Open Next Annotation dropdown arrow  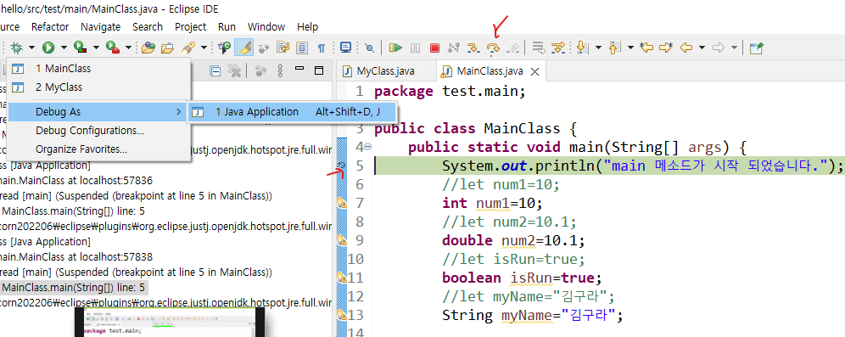point(598,48)
